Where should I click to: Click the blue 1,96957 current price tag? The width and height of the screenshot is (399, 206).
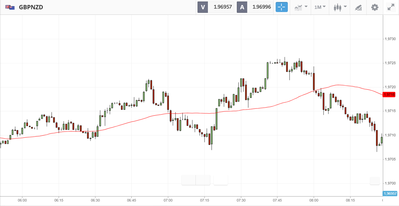point(390,193)
